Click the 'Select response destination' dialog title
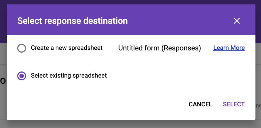Image resolution: width=261 pixels, height=128 pixels. tap(72, 21)
